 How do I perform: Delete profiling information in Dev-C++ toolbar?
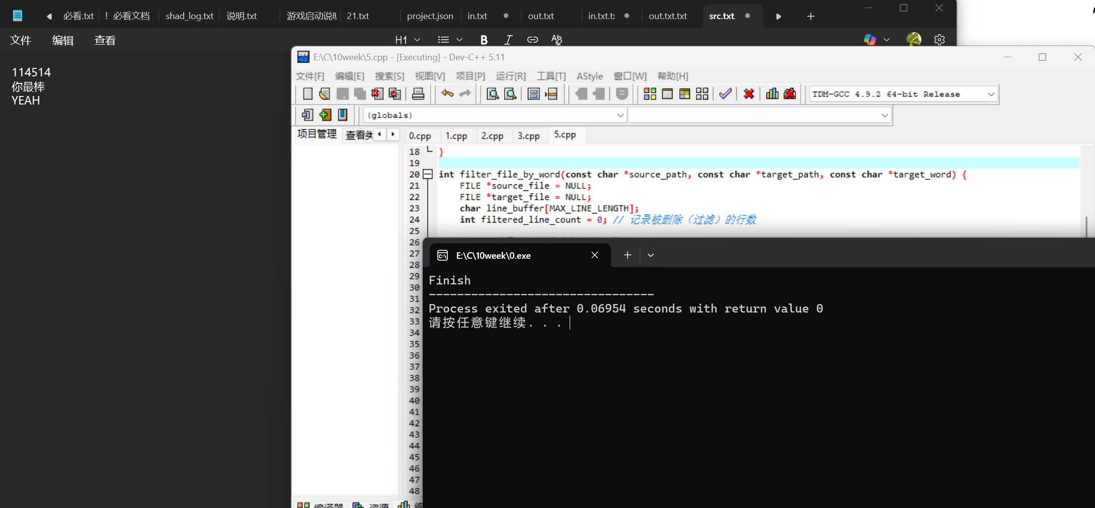790,94
